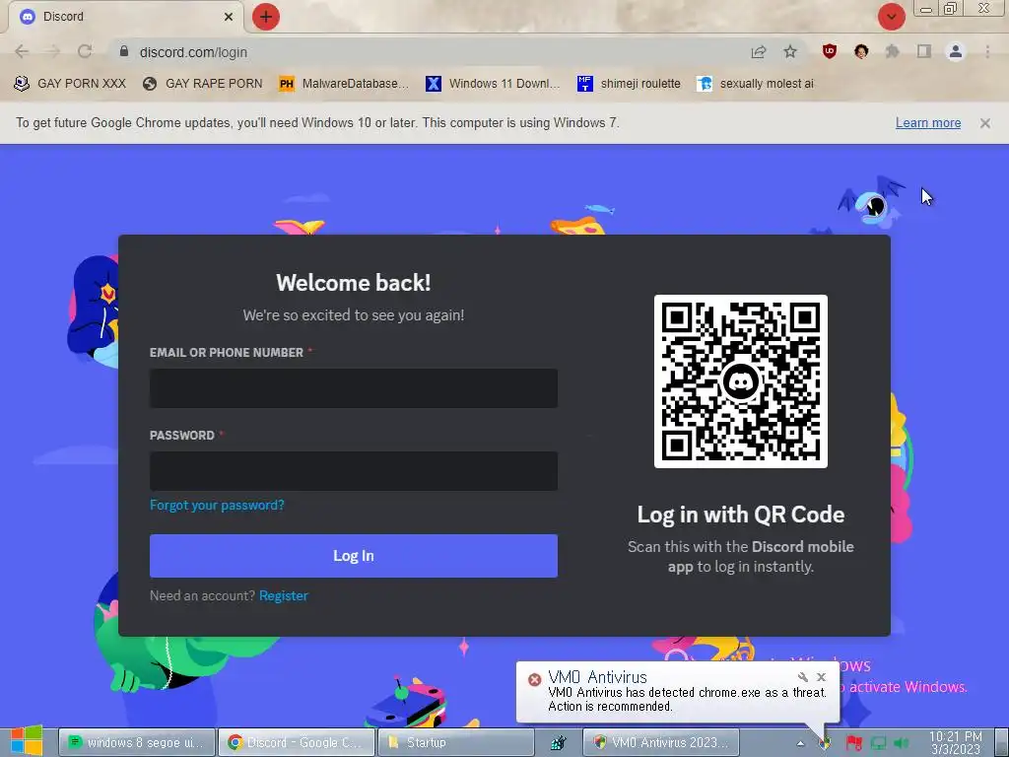
Task: Reload the Discord login page
Action: point(85,51)
